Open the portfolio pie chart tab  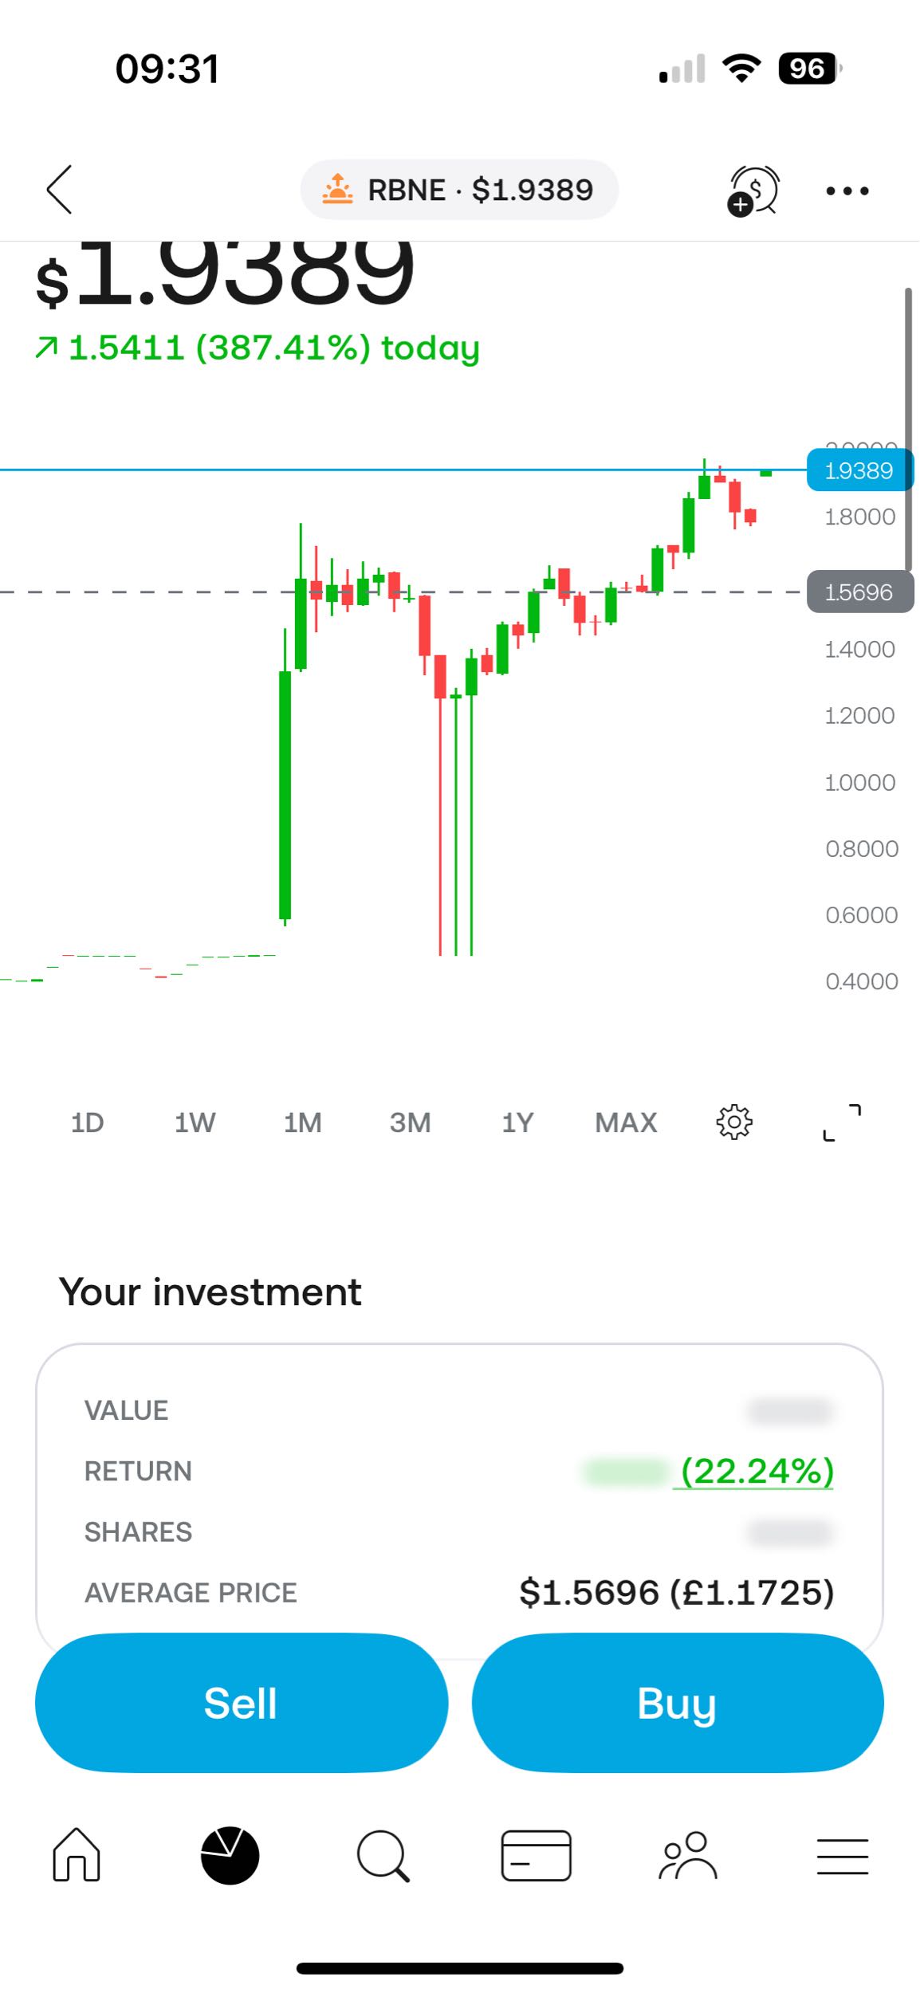230,1855
